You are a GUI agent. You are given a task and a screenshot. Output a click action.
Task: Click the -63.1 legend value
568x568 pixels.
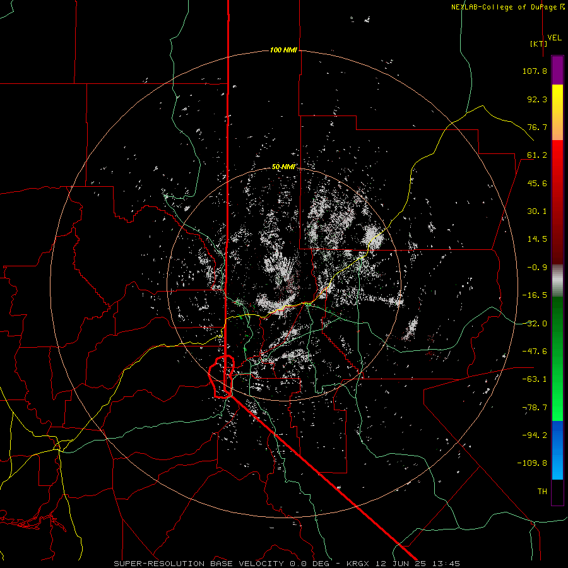pyautogui.click(x=535, y=379)
